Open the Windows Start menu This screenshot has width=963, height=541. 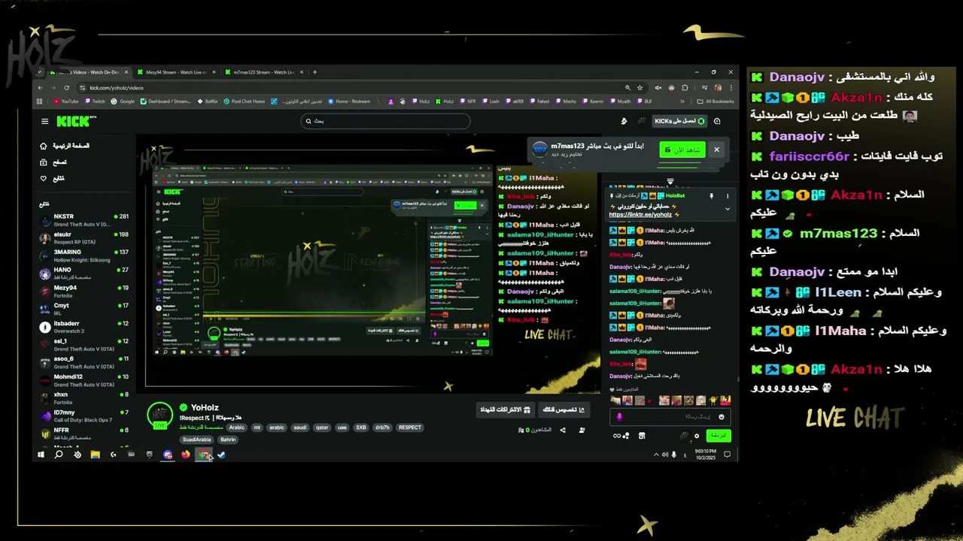(x=41, y=455)
